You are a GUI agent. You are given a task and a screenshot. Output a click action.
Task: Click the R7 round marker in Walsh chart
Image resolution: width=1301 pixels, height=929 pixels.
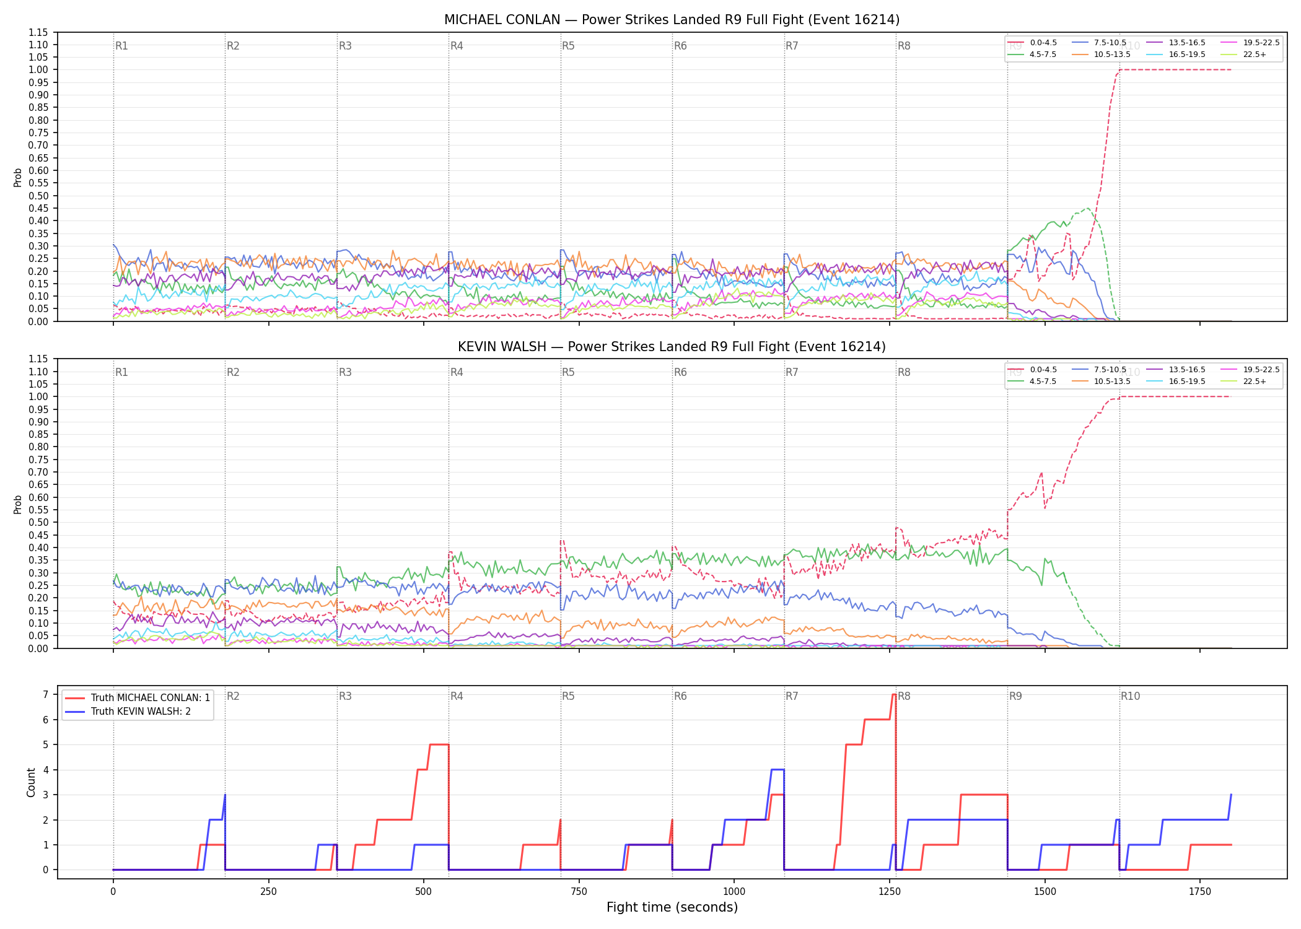tap(792, 372)
